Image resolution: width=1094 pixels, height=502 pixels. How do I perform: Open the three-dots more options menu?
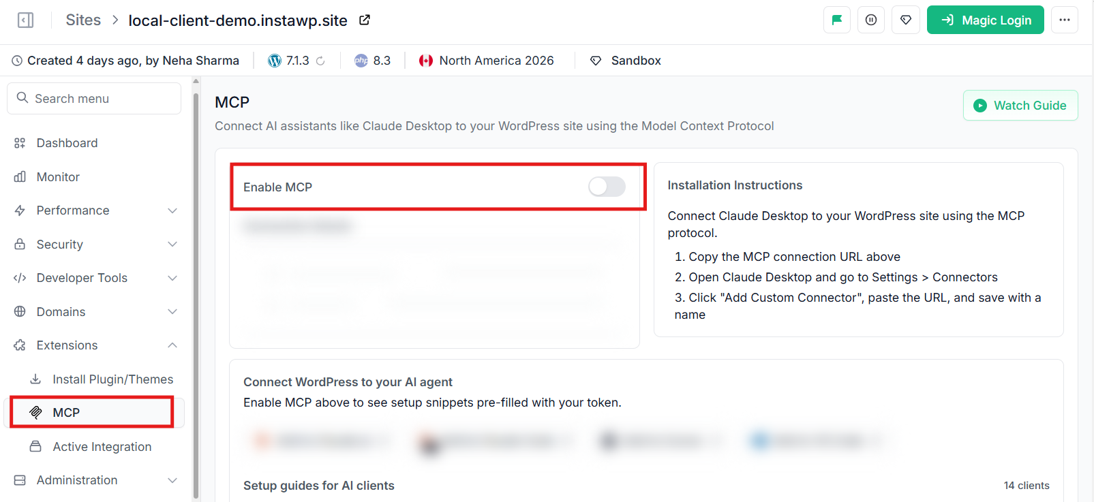1065,20
